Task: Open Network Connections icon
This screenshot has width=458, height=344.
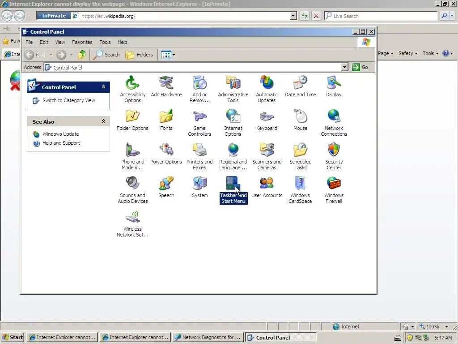Action: 334,123
